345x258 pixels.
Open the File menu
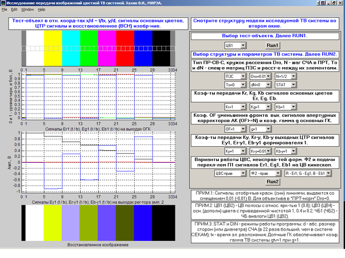(5, 10)
